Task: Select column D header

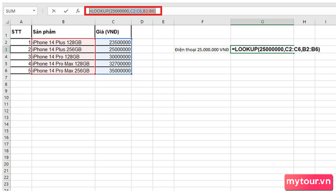Action: point(142,22)
